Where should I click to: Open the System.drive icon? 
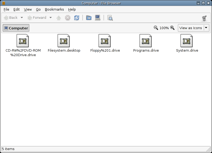[x=187, y=41]
